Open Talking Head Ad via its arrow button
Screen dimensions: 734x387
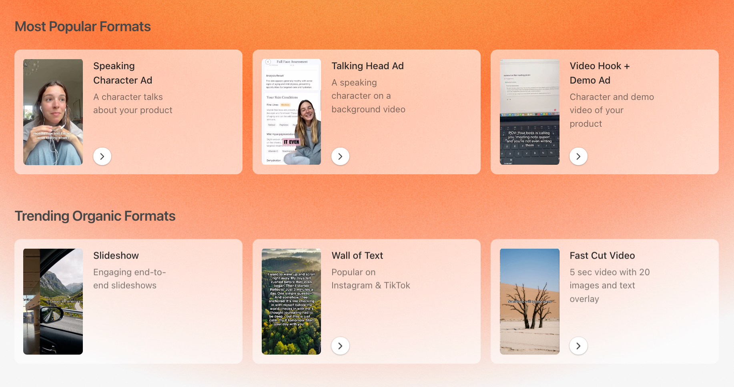pyautogui.click(x=340, y=156)
